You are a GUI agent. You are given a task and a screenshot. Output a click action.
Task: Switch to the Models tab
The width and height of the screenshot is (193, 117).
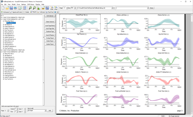(26, 12)
